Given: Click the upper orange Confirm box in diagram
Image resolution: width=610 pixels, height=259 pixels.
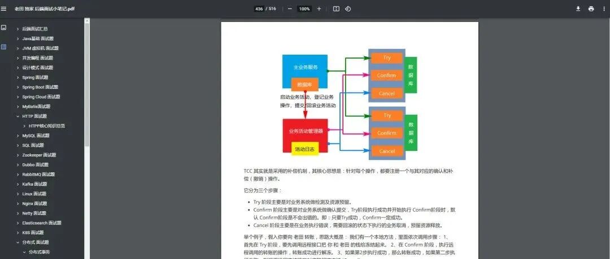Looking at the screenshot, I should click(x=387, y=75).
